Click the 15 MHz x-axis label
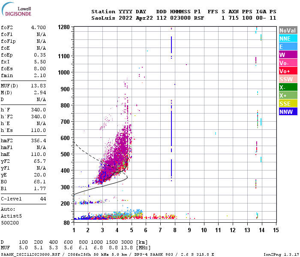The image size is (300, 257). coord(276,230)
